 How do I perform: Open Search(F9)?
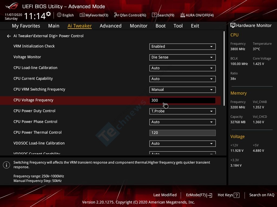coord(166,15)
